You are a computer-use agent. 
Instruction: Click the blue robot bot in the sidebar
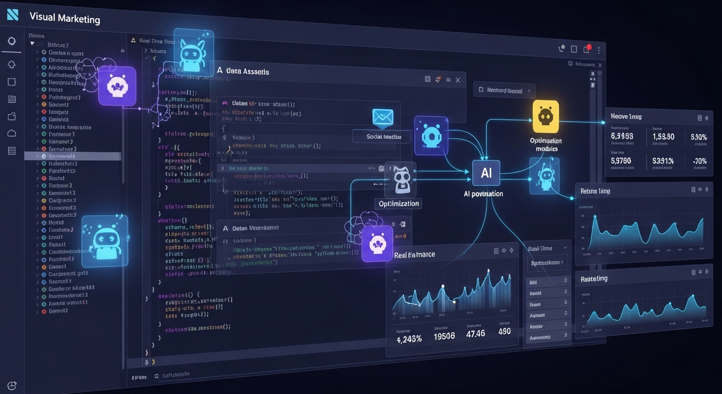pyautogui.click(x=105, y=241)
